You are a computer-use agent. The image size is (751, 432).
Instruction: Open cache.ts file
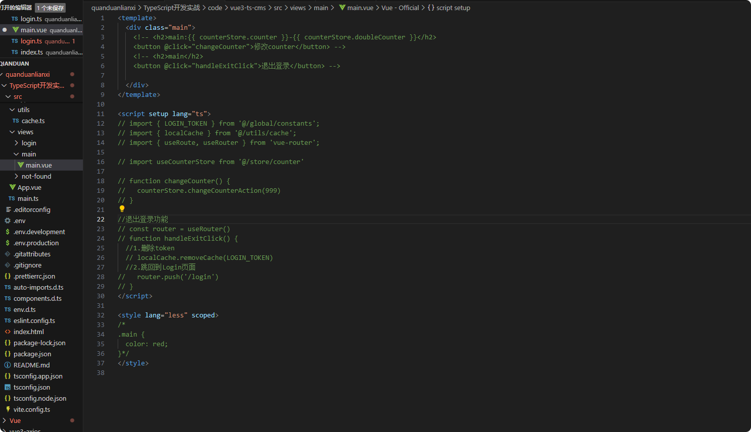(41, 121)
